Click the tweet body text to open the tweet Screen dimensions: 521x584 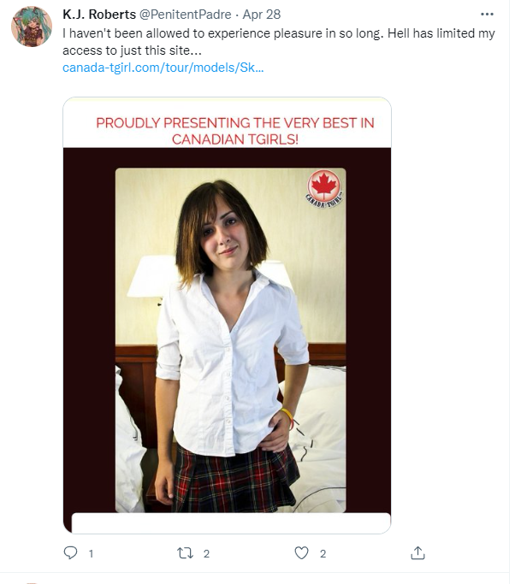pos(279,42)
